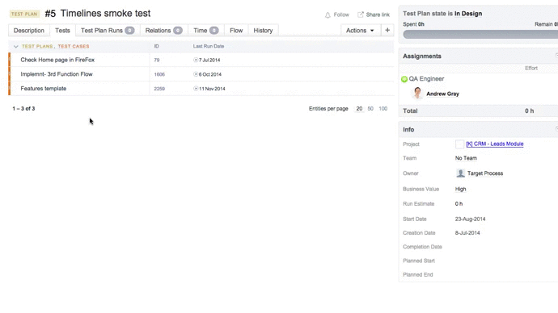Open Features template test case
This screenshot has height=313, width=558.
tap(44, 89)
